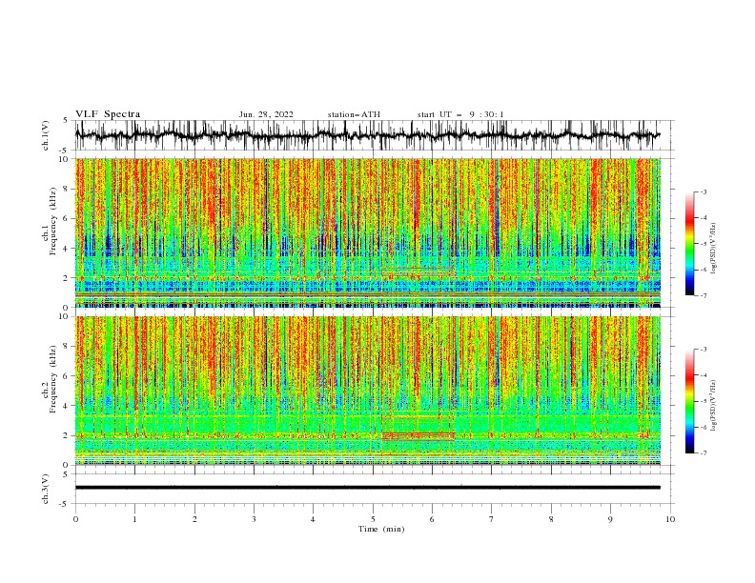Select the "start UT = 9 :30: 1" text
Image resolution: width=755 pixels, height=583 pixels.
coord(460,114)
